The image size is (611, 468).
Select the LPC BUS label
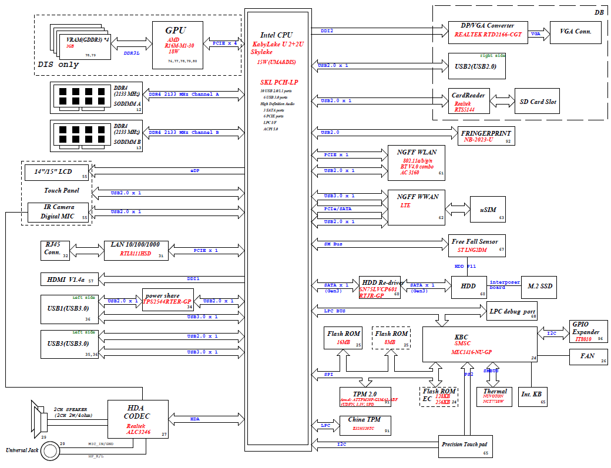point(335,311)
